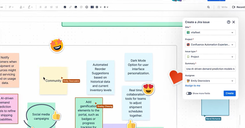245x128 pixels.
Task: Click the Create button
Action: click(x=230, y=93)
